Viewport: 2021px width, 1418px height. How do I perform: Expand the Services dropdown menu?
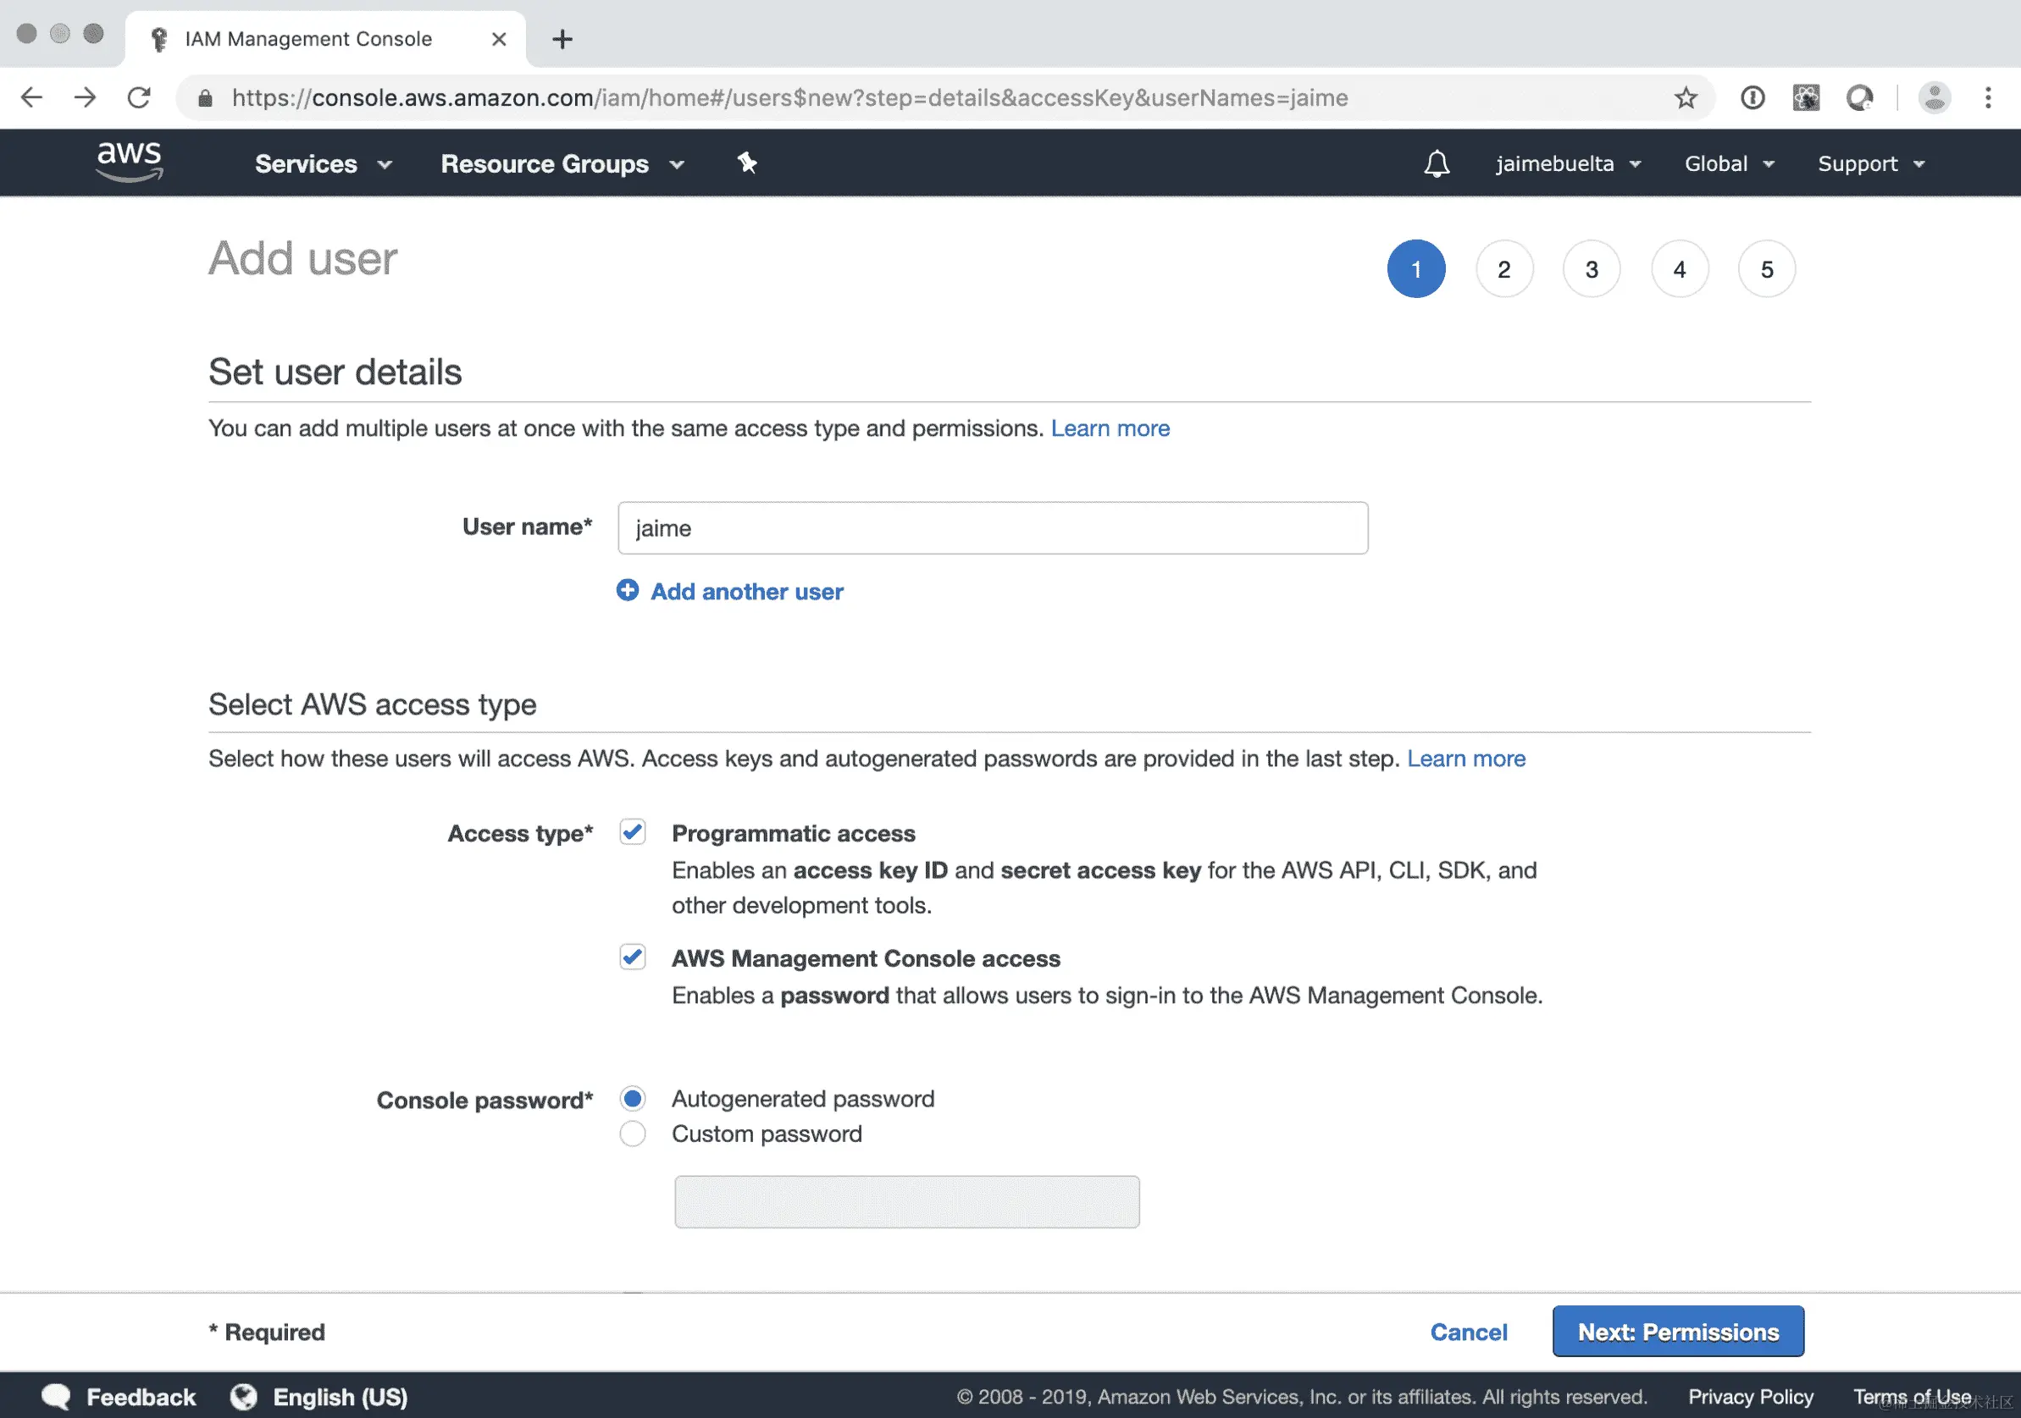coord(322,164)
